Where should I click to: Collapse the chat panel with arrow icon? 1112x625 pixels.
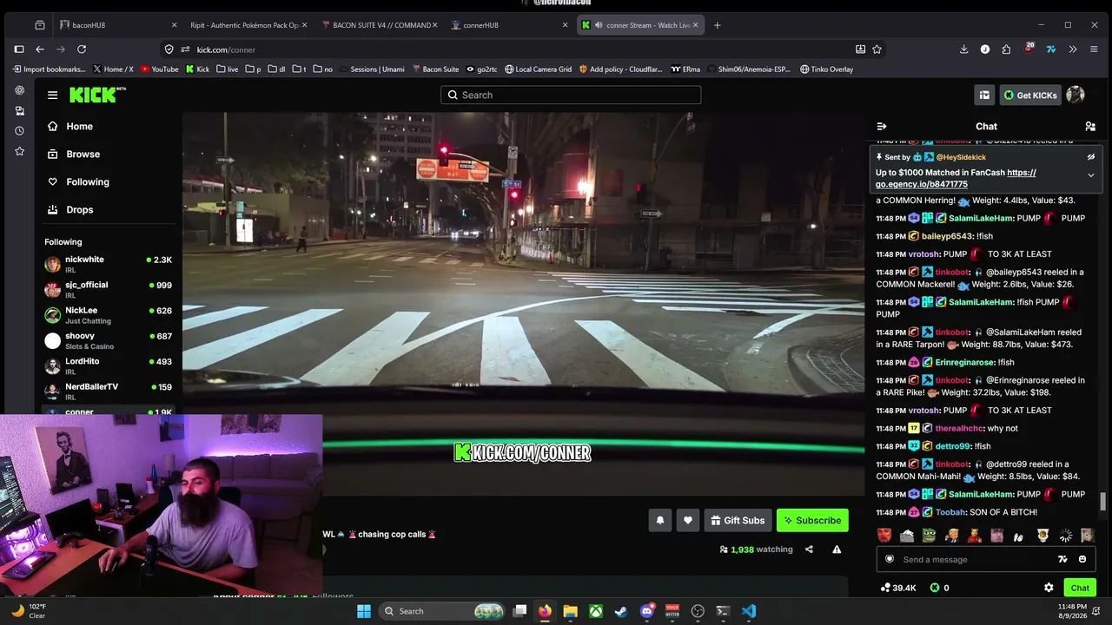[882, 127]
